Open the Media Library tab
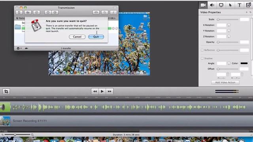Image resolution: width=253 pixels, height=142 pixels. point(249,5)
